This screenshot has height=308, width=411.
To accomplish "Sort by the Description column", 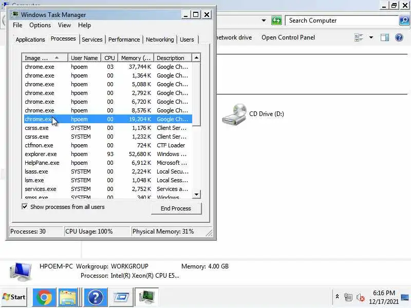I will coord(173,58).
